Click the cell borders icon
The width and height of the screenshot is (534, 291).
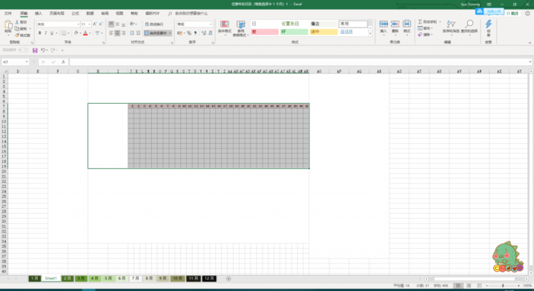point(64,33)
